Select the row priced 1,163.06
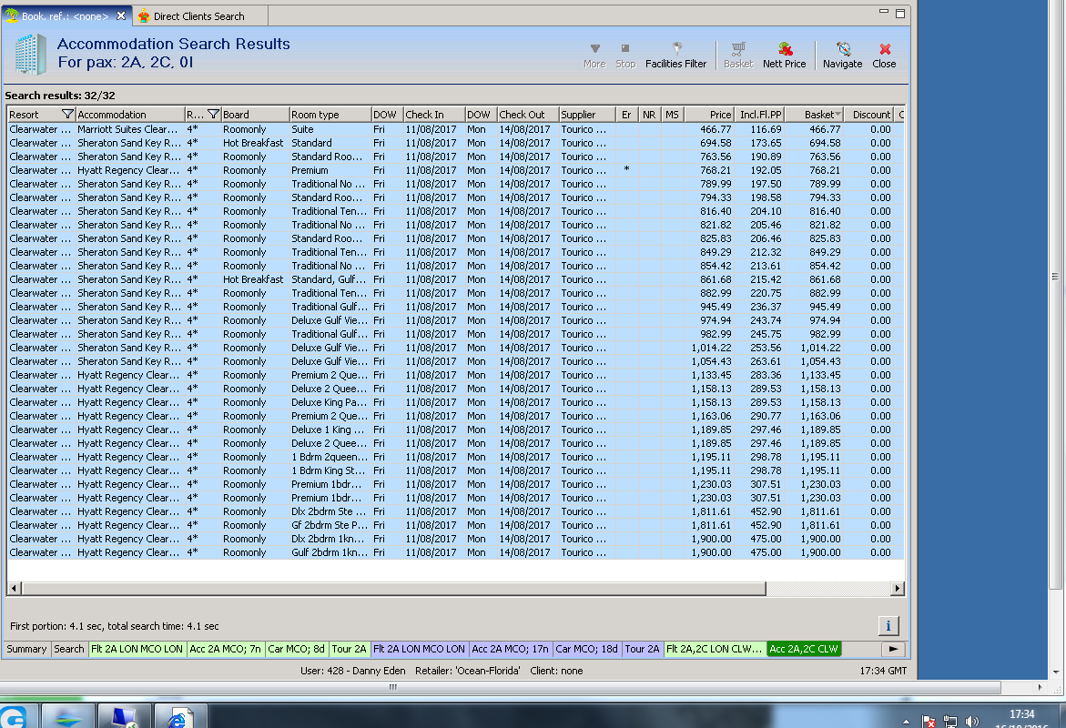 pyautogui.click(x=455, y=416)
